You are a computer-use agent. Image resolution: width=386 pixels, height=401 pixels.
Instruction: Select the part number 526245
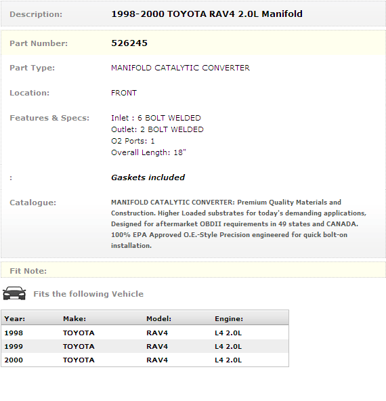pyautogui.click(x=129, y=43)
